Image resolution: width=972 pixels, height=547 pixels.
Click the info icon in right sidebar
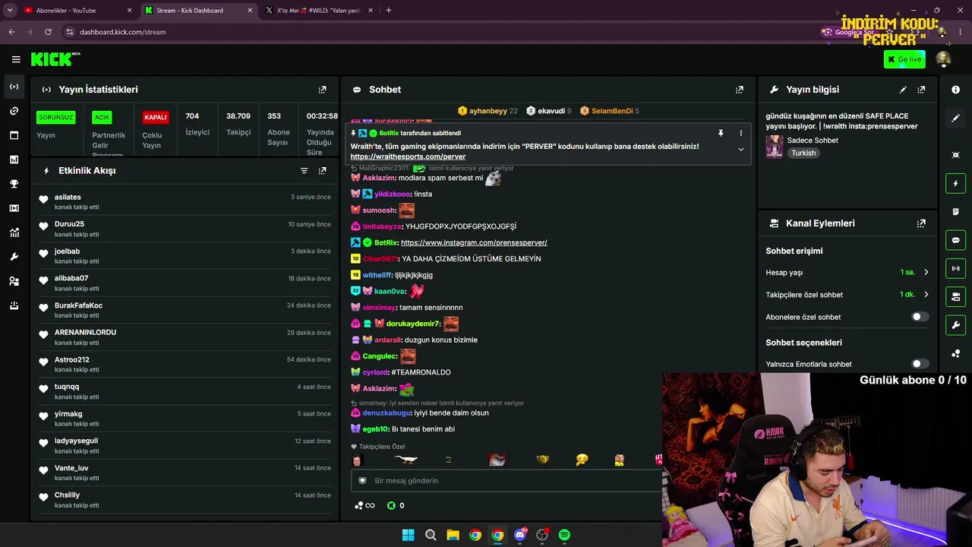point(955,90)
